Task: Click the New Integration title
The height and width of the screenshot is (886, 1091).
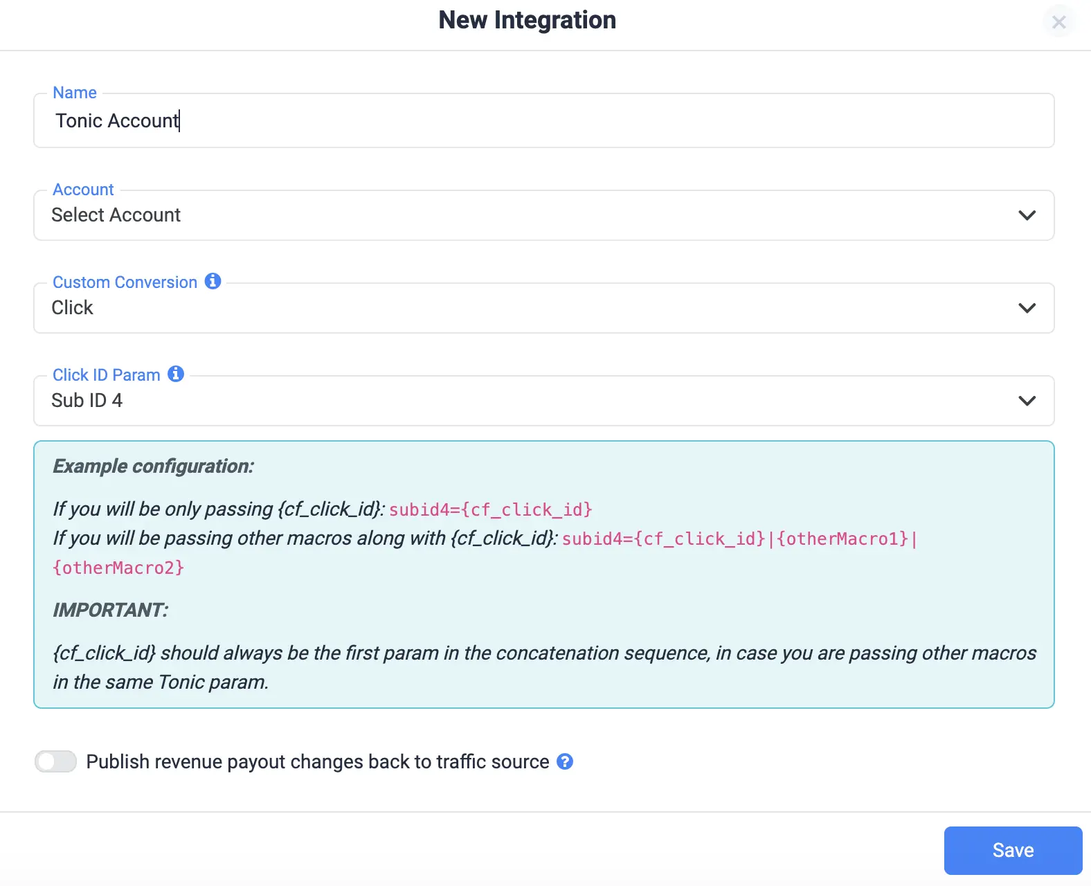Action: pyautogui.click(x=528, y=20)
